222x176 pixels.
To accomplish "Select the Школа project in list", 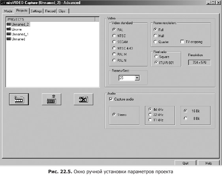I will (x=17, y=29).
